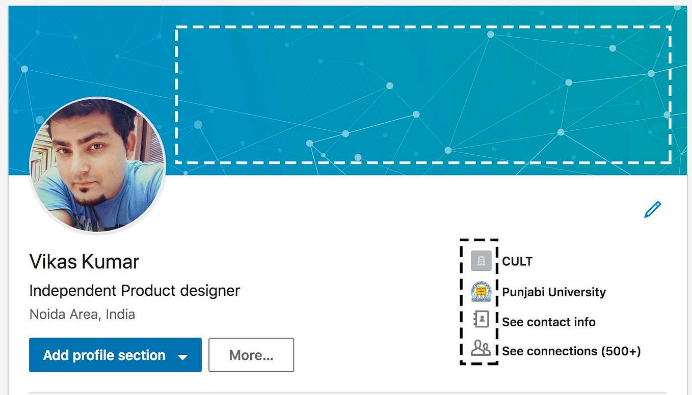Click the Noida Area, India location text
This screenshot has height=395, width=692.
click(x=82, y=314)
